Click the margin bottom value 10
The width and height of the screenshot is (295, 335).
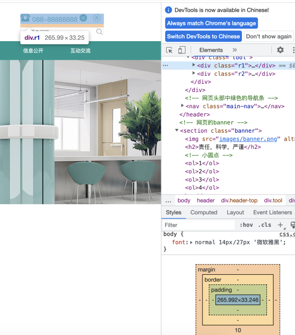(238, 330)
